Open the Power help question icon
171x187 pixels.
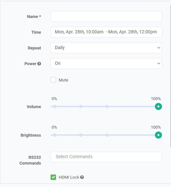[39, 64]
